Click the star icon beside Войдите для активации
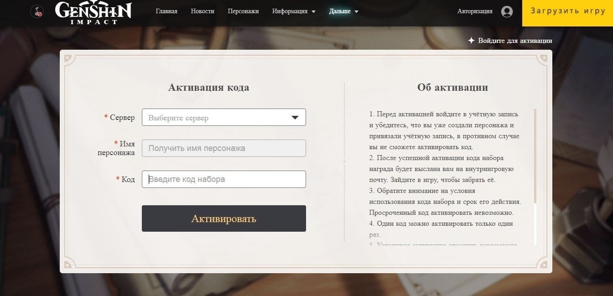Viewport: 613px width, 296px height. pos(472,41)
